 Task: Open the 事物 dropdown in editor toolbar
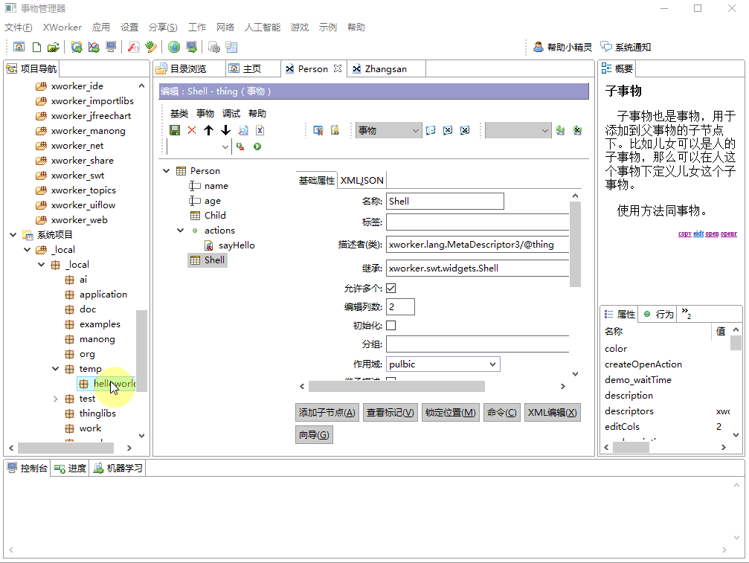tap(388, 130)
